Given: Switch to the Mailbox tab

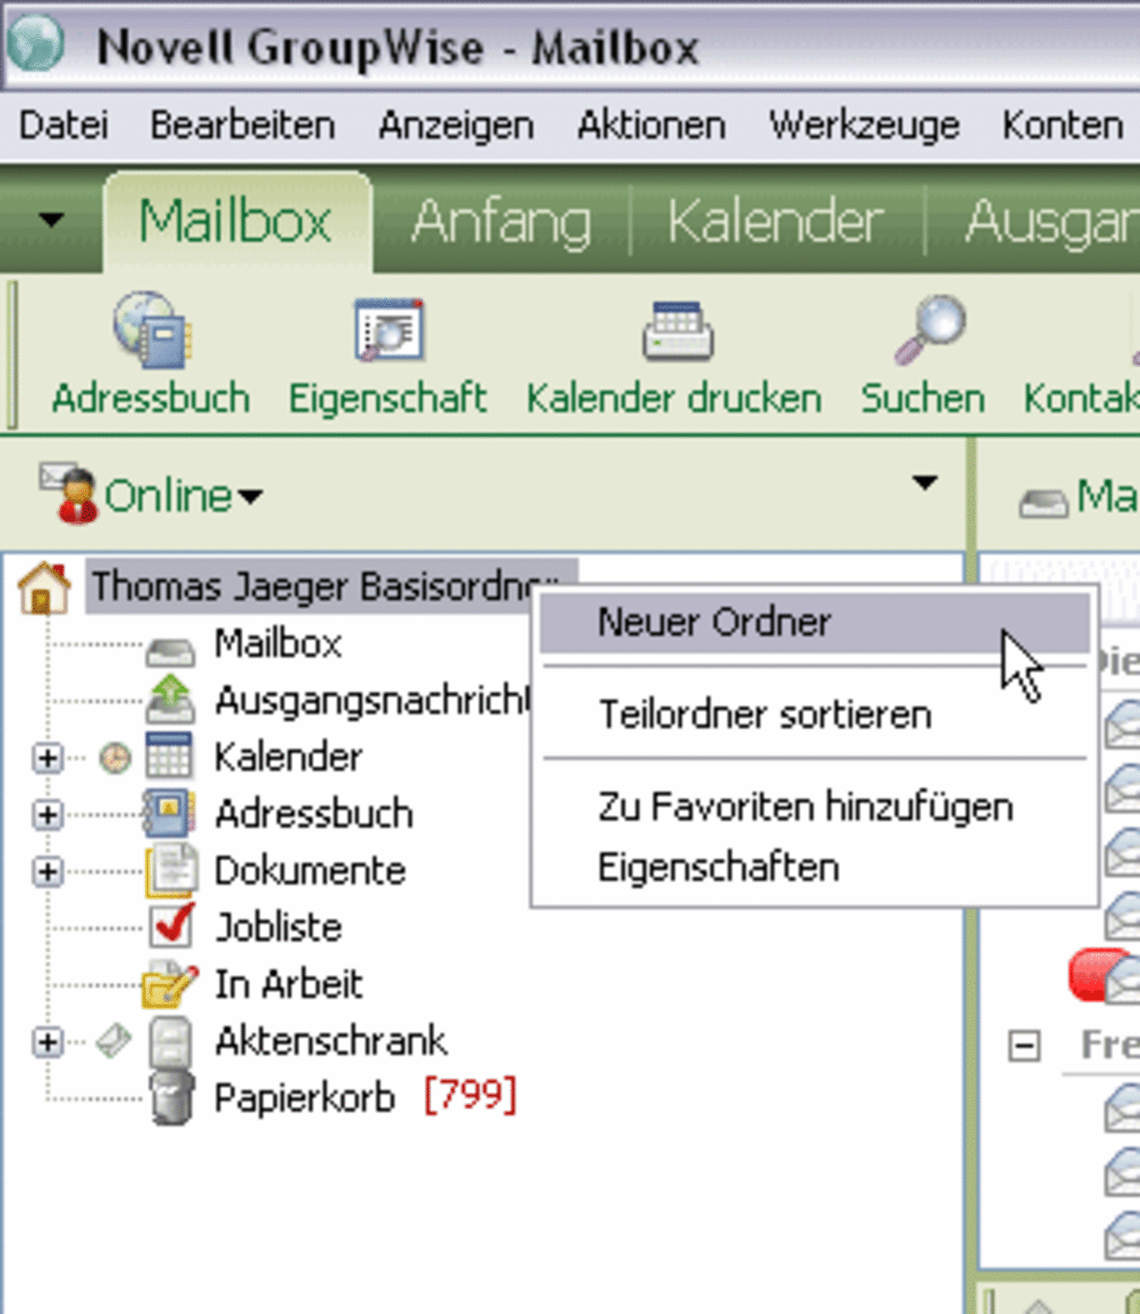Looking at the screenshot, I should (x=237, y=222).
